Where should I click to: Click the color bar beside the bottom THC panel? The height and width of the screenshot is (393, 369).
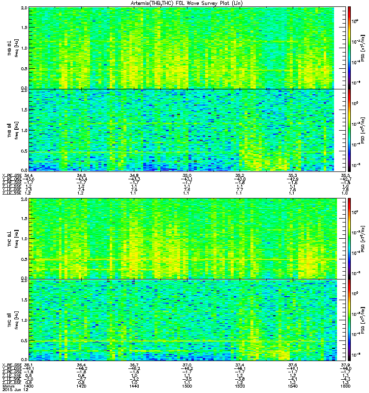[x=349, y=320]
